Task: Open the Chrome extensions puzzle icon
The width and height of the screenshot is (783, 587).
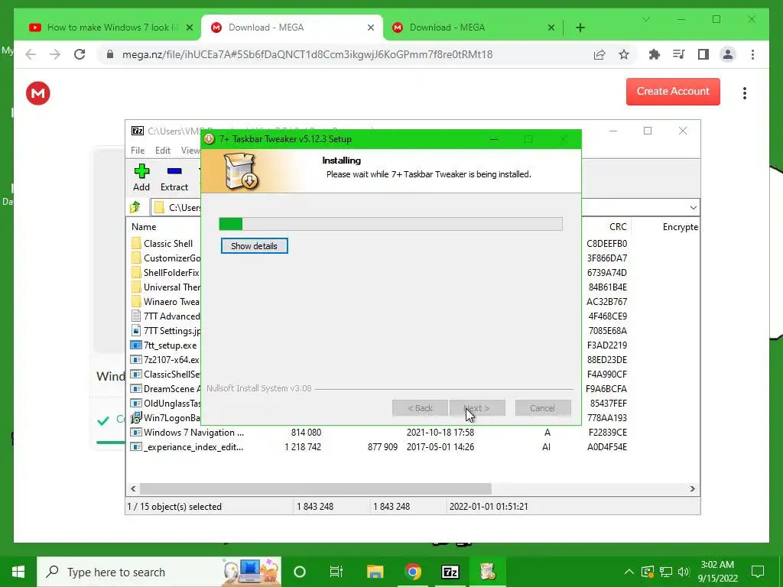Action: click(655, 54)
